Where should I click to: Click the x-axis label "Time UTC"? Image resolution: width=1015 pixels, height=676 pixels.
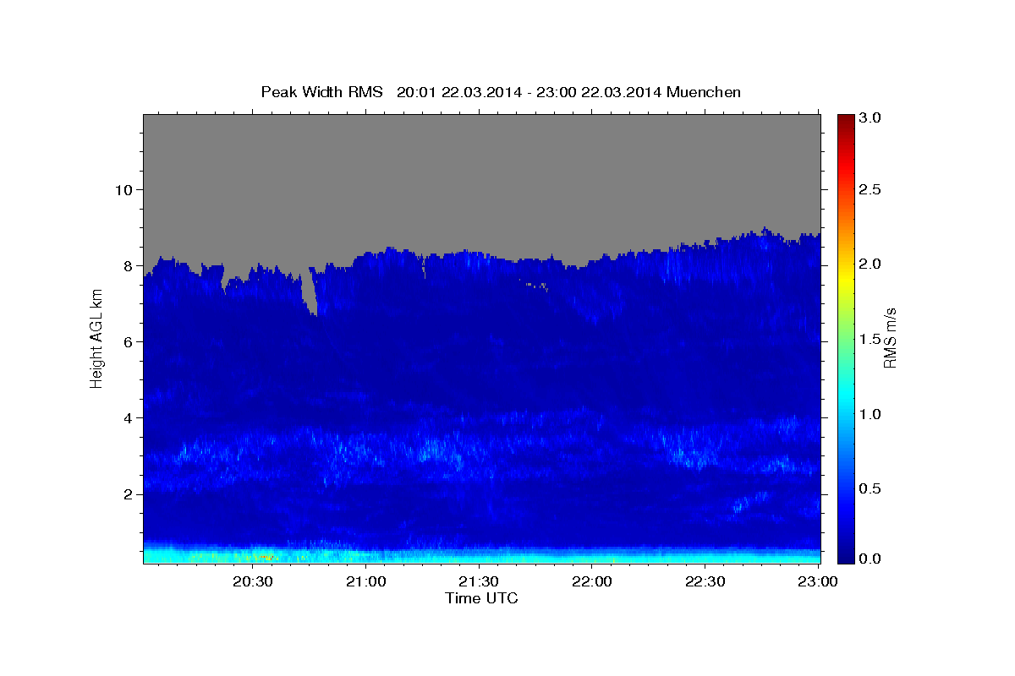click(x=481, y=598)
